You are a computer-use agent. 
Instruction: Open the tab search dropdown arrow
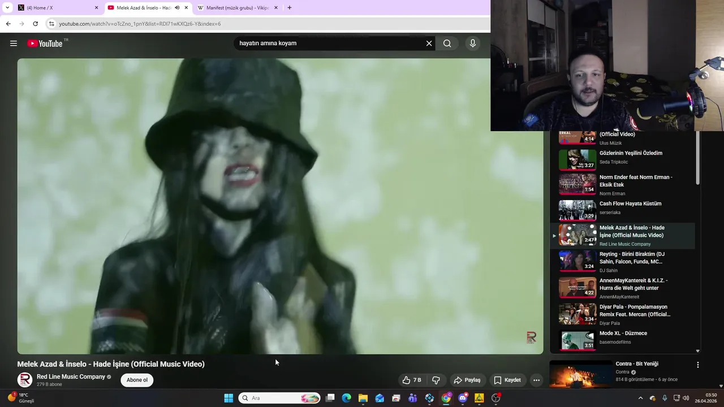click(x=7, y=8)
